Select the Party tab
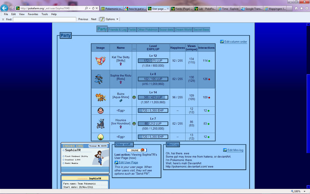 point(102,29)
